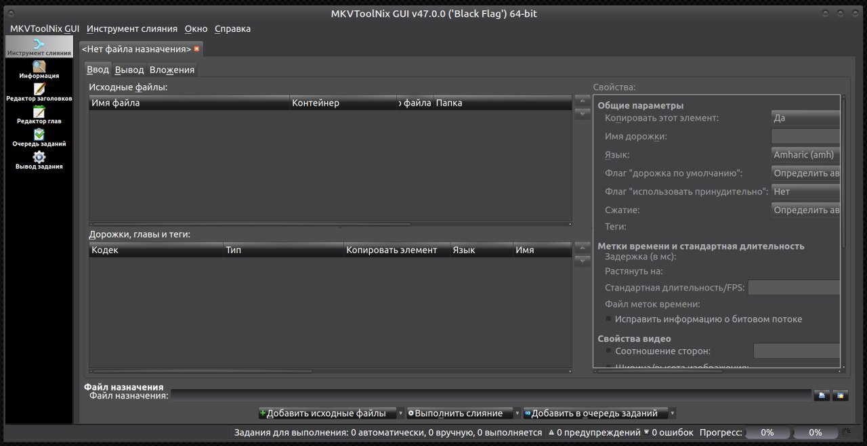867x446 pixels.
Task: Move track down with arrow button
Action: click(x=582, y=261)
